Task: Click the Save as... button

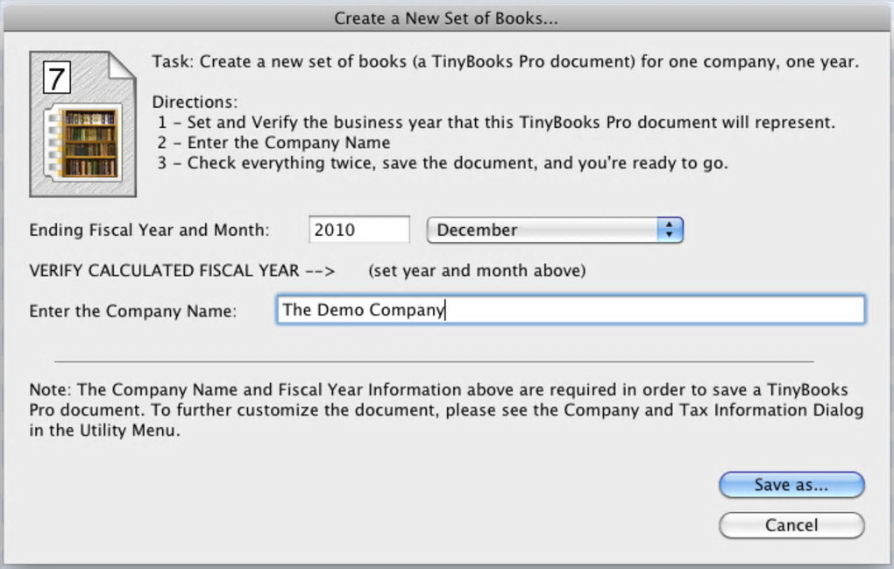Action: [x=791, y=485]
